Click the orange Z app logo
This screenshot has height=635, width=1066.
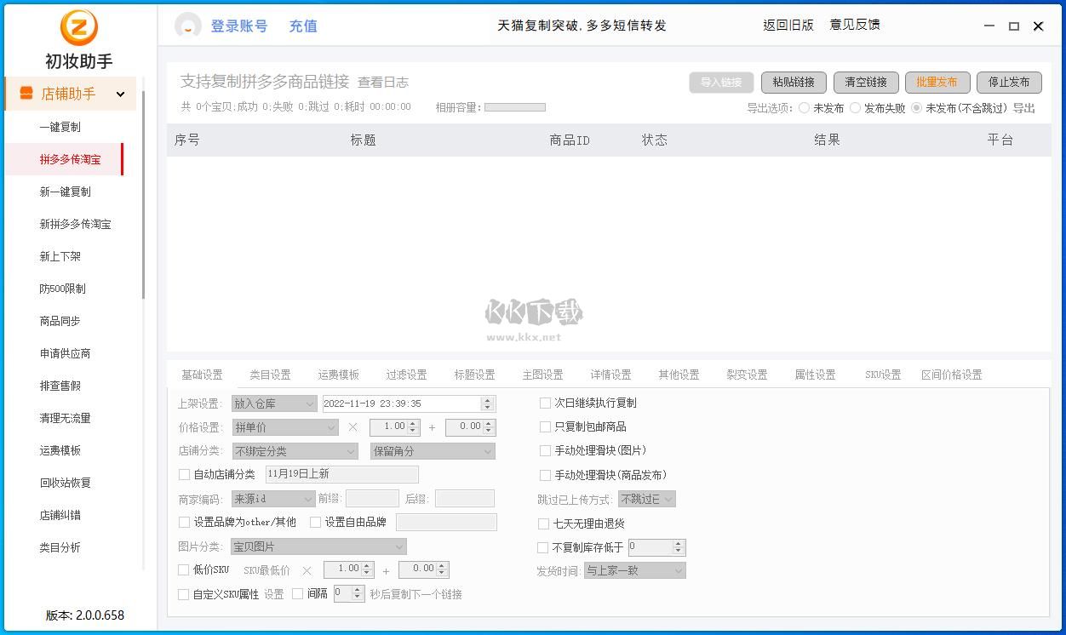click(78, 27)
